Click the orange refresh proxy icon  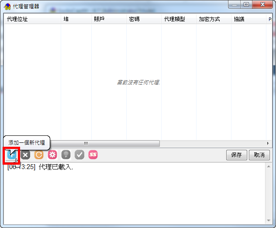click(39, 155)
